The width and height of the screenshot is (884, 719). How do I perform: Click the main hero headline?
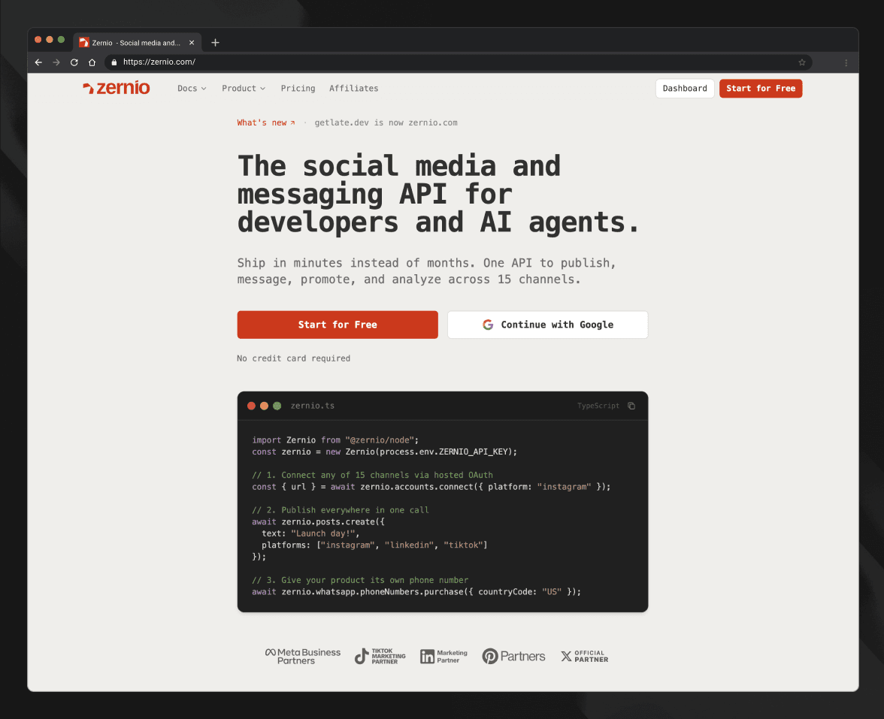pyautogui.click(x=439, y=194)
